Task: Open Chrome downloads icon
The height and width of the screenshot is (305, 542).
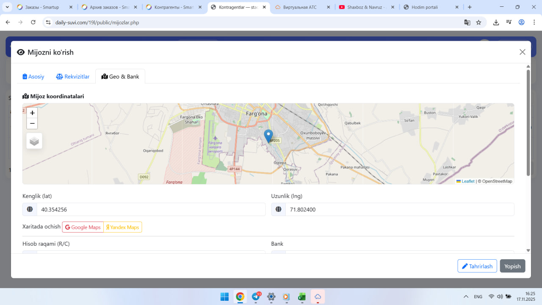Action: [496, 22]
